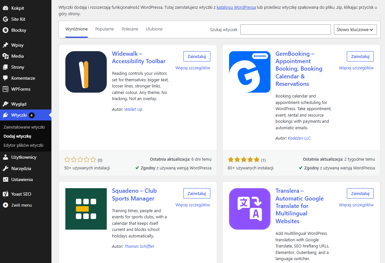The width and height of the screenshot is (385, 263).
Task: Install the Widewalk Accessibility Toolbar plugin
Action: (197, 57)
